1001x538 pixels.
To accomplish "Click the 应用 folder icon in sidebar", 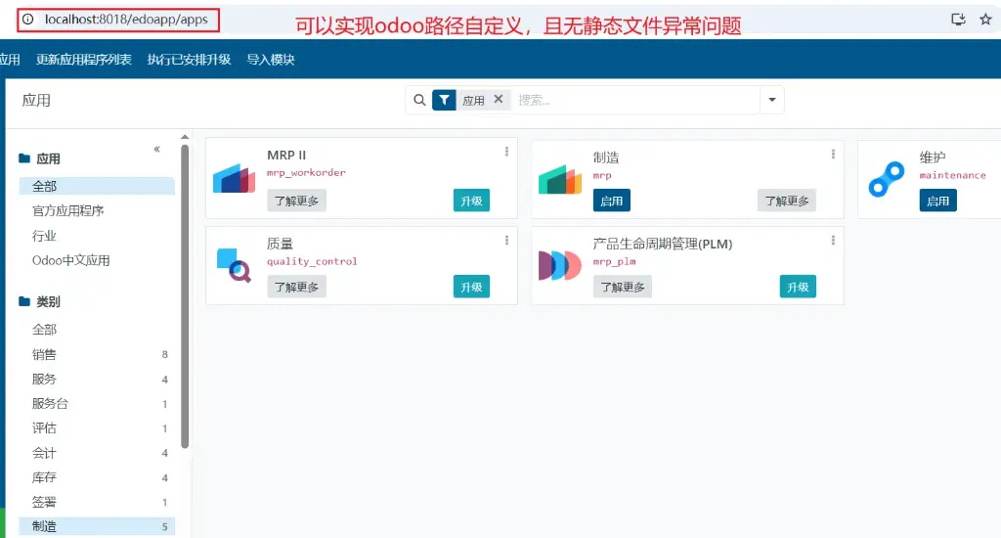I will [x=24, y=157].
